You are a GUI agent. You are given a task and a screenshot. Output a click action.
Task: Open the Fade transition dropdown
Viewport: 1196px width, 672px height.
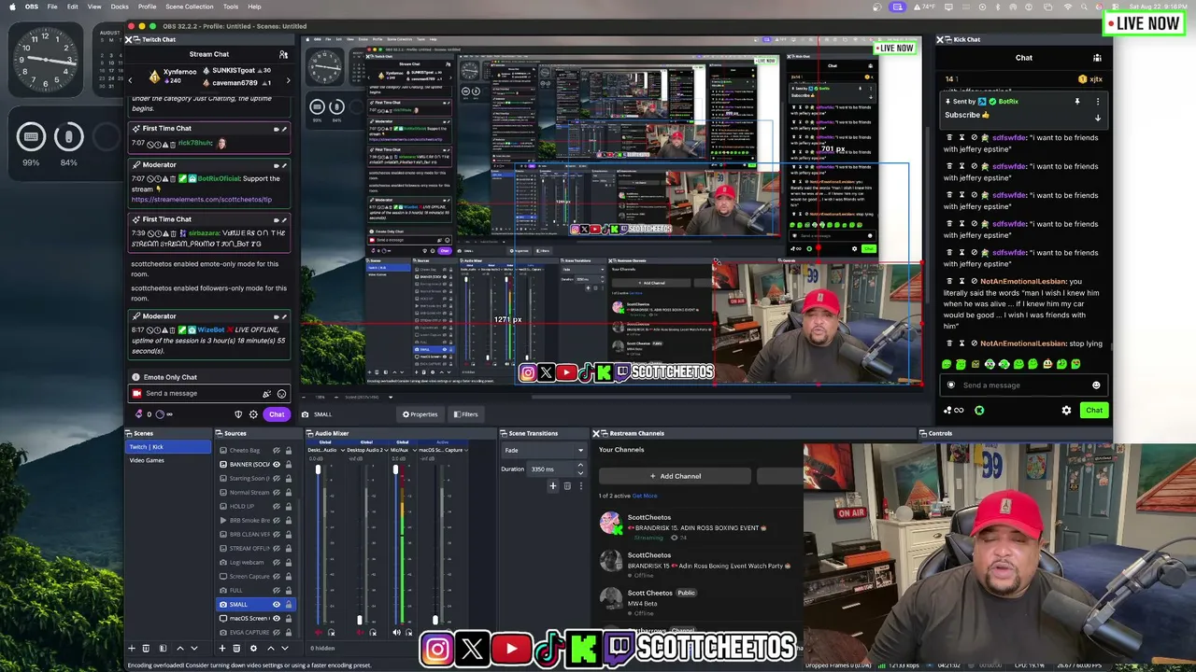[543, 450]
